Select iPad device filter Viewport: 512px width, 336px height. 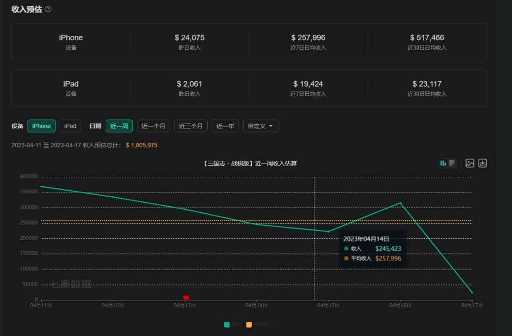pyautogui.click(x=70, y=126)
